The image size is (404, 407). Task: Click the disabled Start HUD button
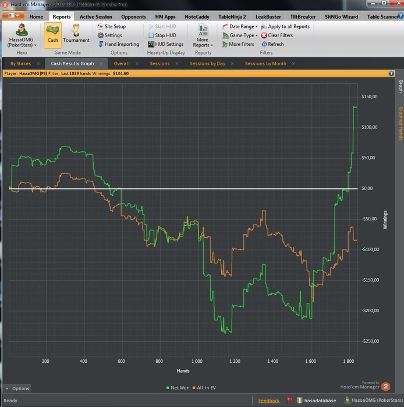pyautogui.click(x=162, y=27)
